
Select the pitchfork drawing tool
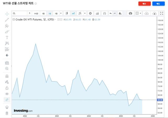point(7,26)
